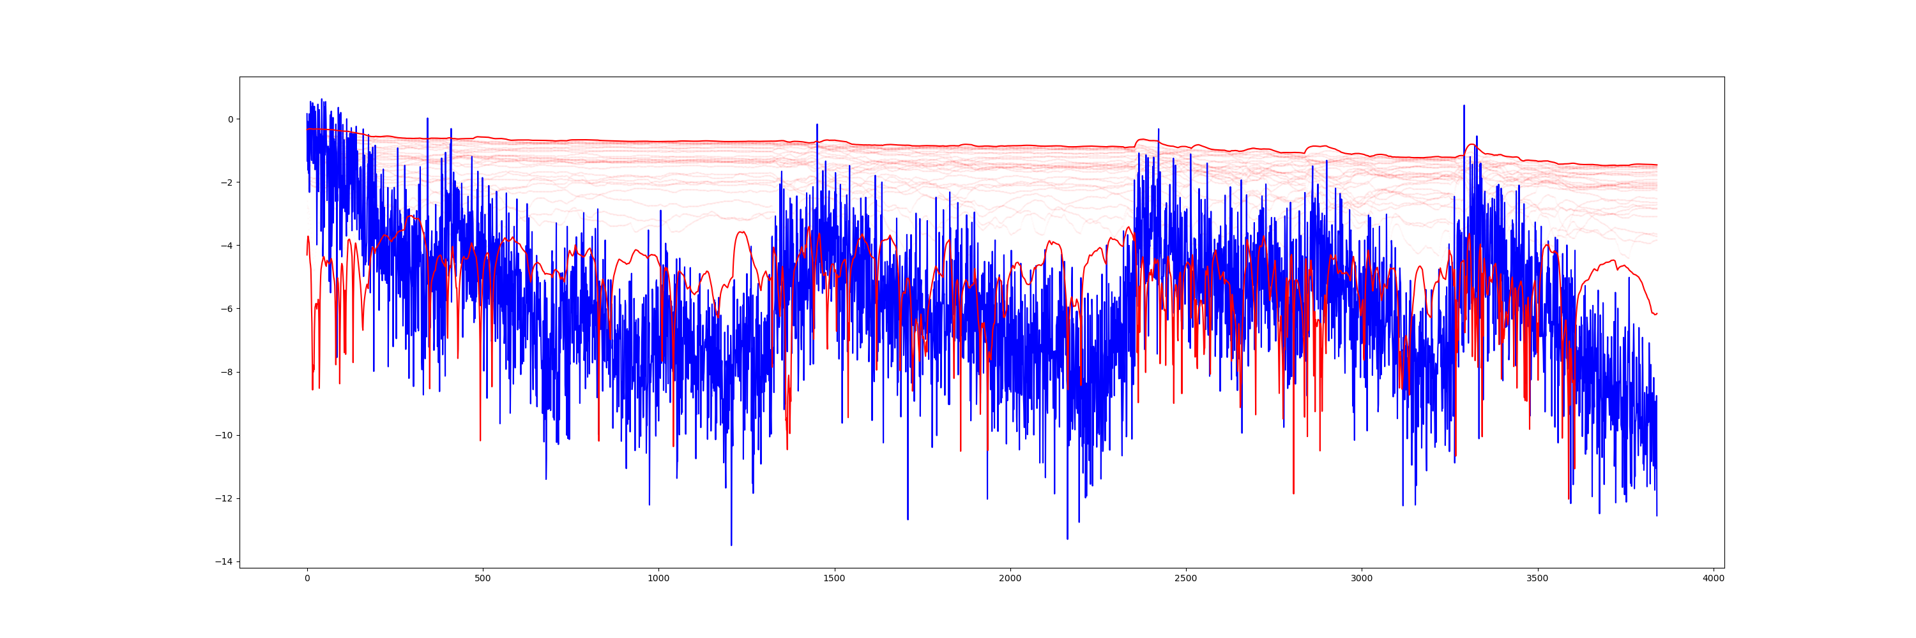
Task: Click the x-axis tick label 500
Action: click(483, 579)
